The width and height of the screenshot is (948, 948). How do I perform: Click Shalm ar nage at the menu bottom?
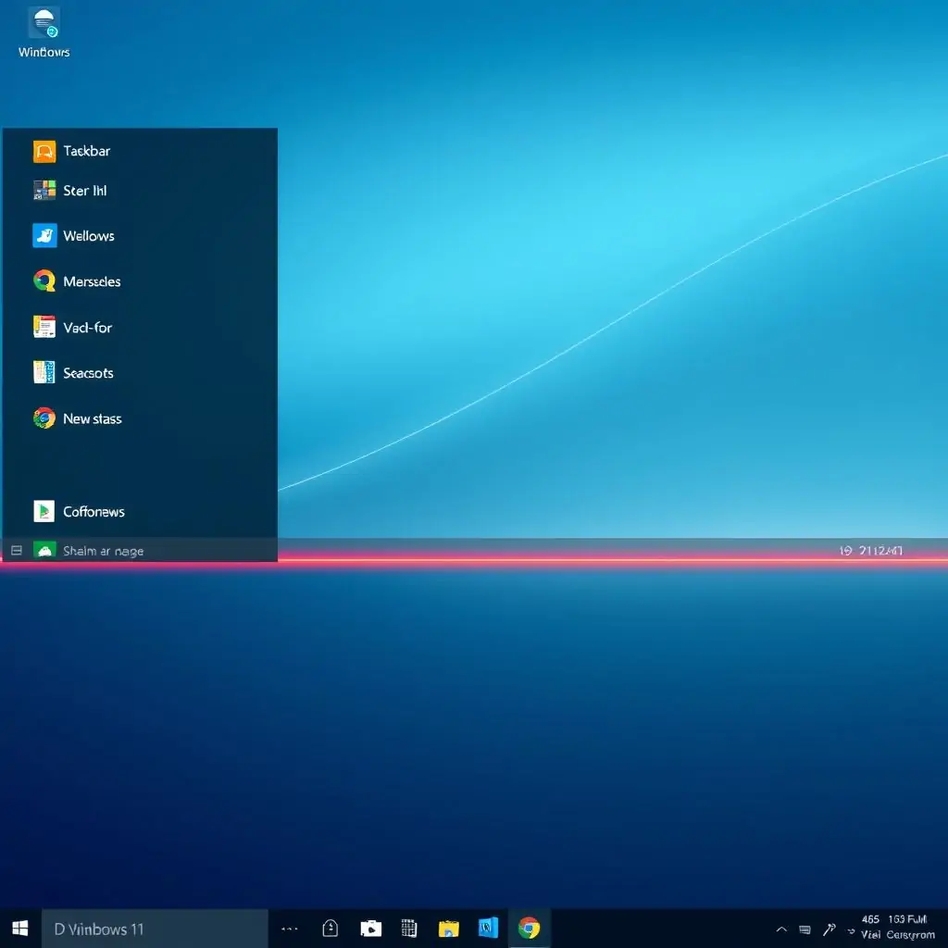tap(103, 550)
